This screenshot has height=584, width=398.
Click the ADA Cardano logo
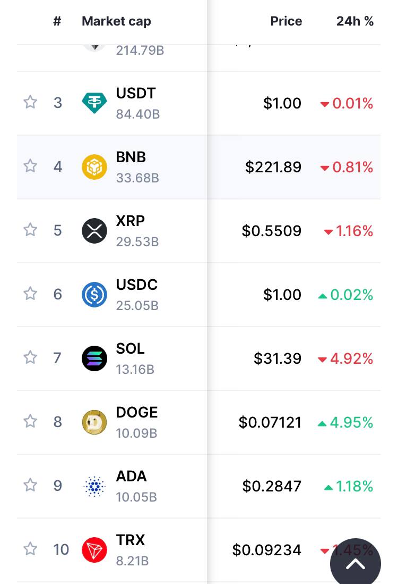94,486
